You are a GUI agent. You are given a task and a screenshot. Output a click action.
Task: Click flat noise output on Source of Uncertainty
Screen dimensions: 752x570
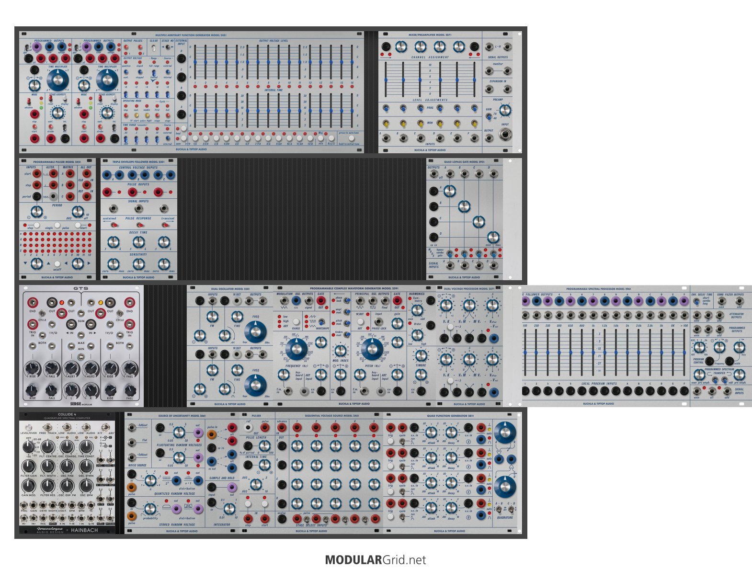[x=132, y=442]
